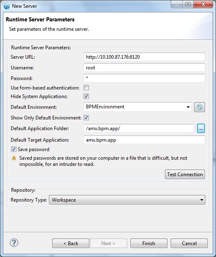
Task: Cancel the New Server wizard
Action: (189, 243)
